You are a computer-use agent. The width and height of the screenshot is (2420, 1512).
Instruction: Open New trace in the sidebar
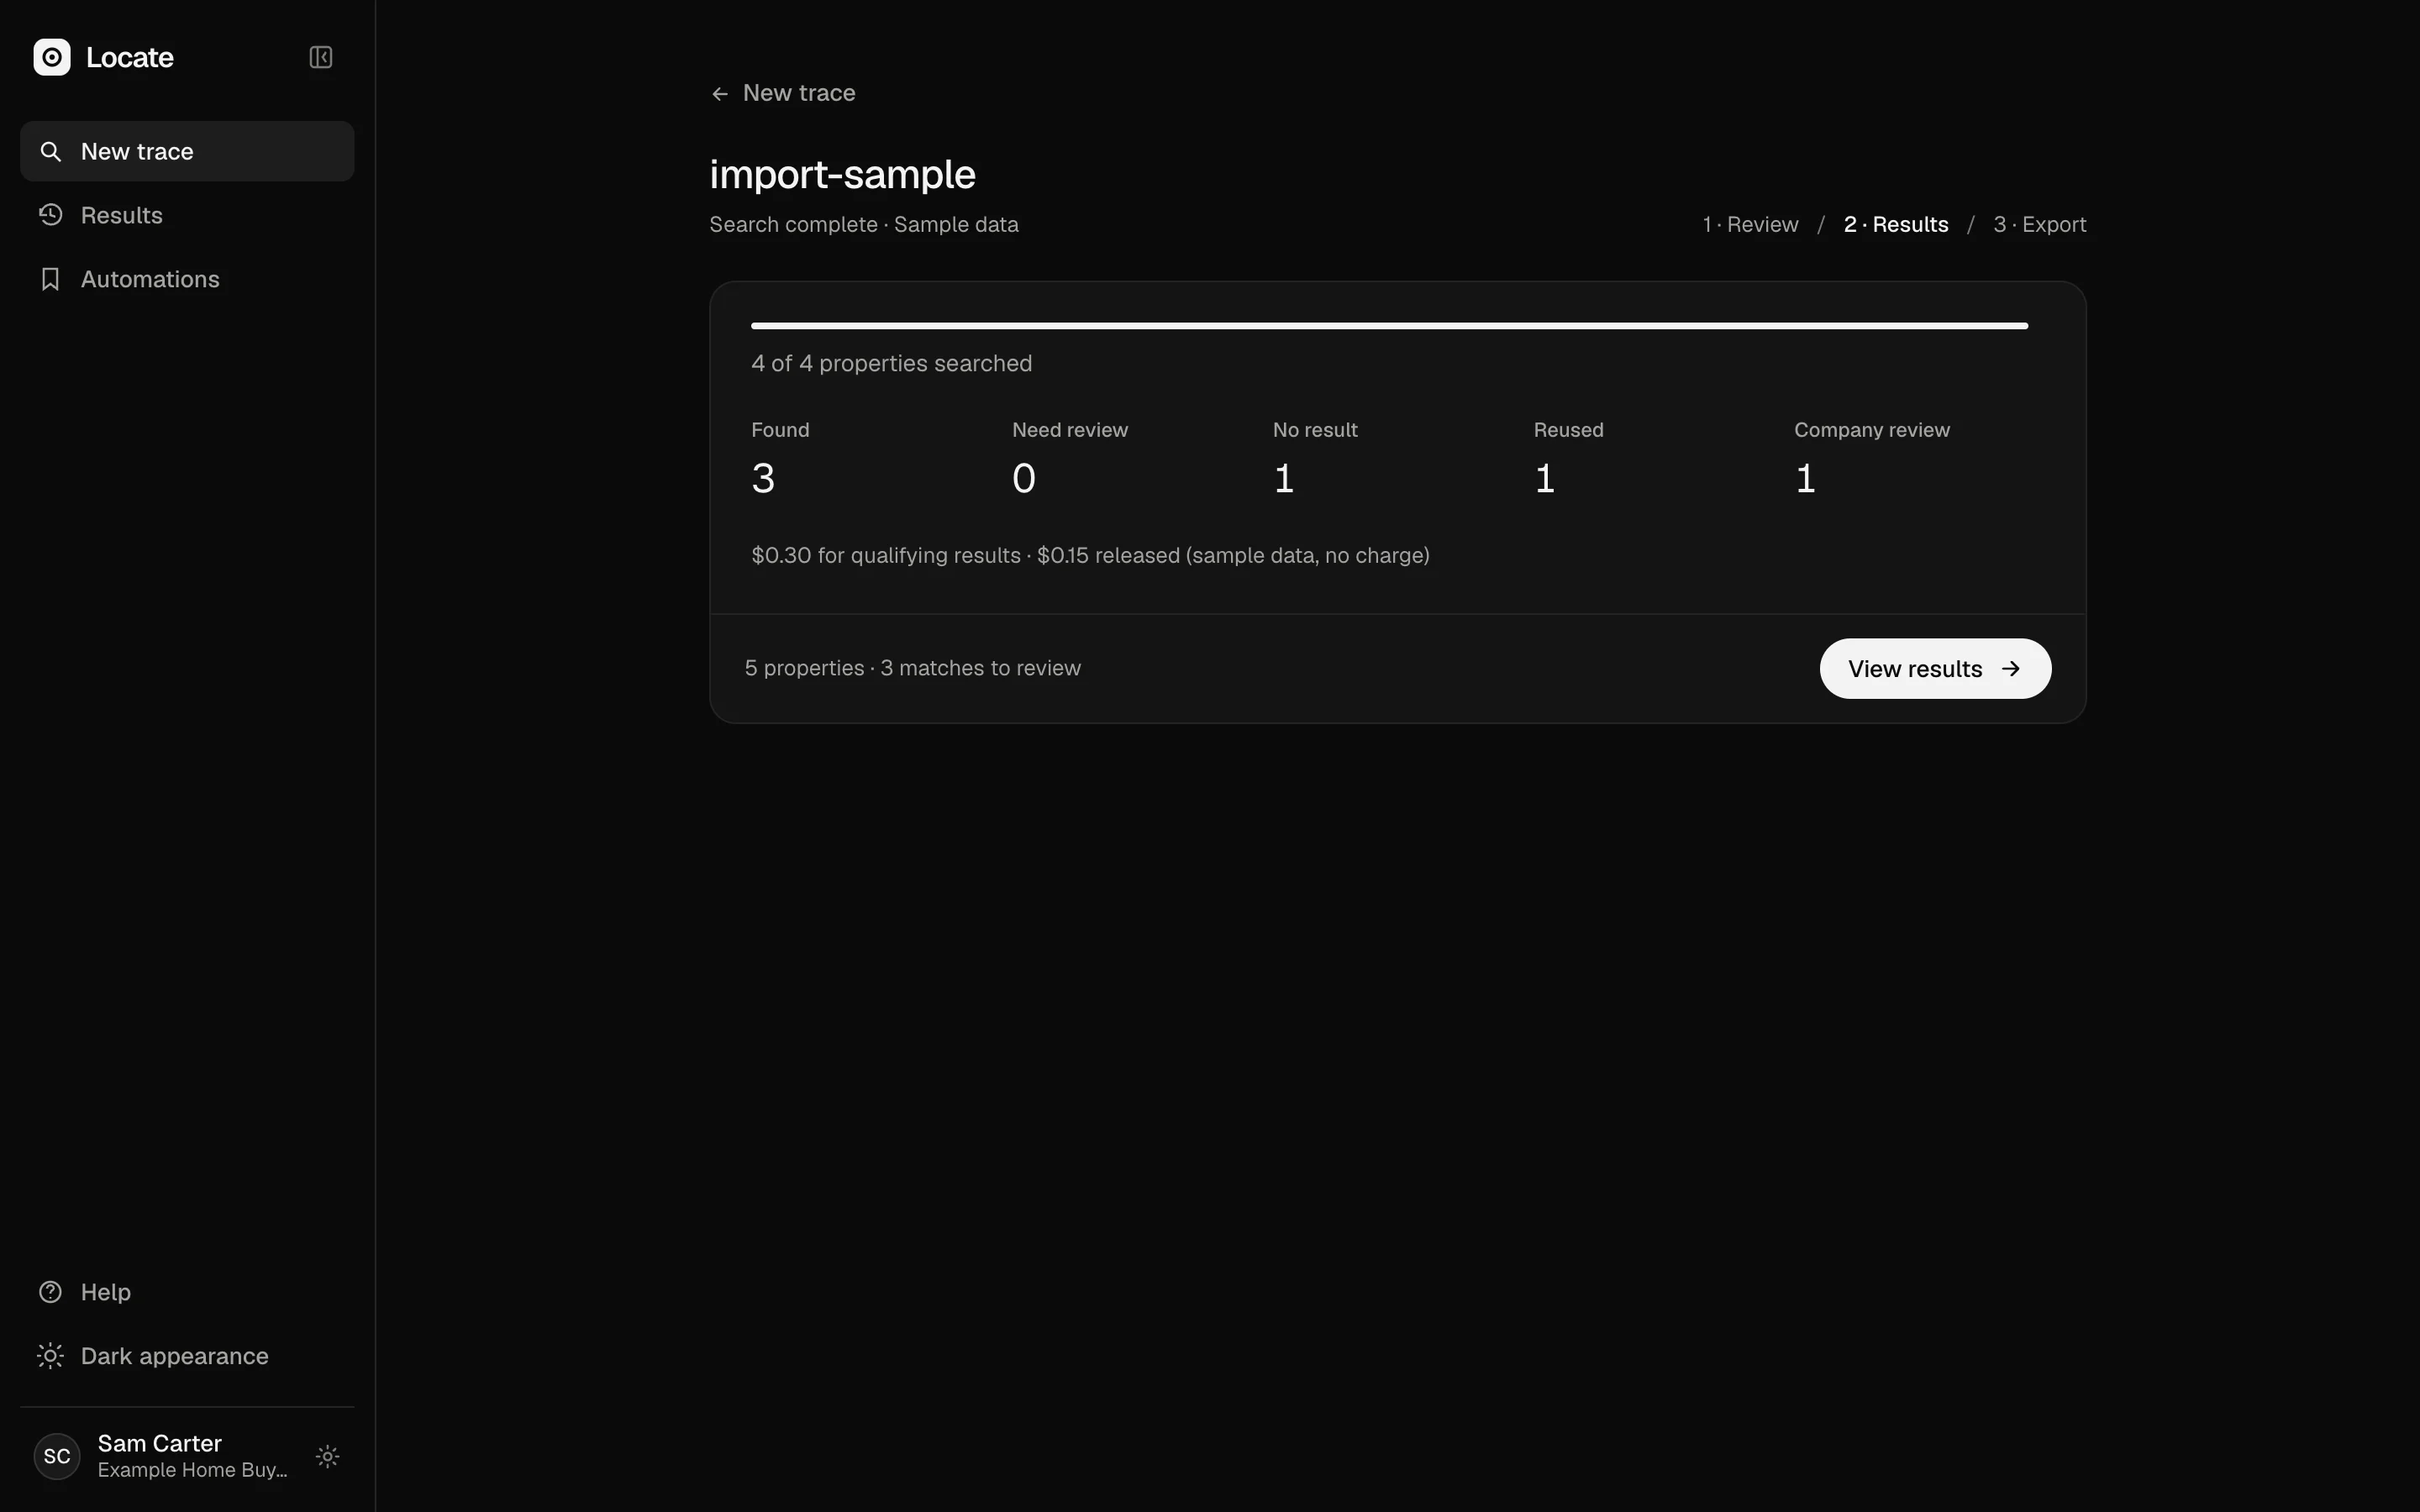tap(187, 151)
